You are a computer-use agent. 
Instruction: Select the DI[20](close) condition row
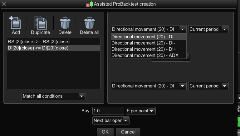(x=54, y=48)
